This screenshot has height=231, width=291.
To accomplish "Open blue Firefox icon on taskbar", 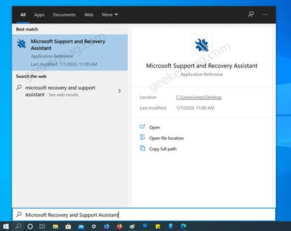I will point(107,227).
